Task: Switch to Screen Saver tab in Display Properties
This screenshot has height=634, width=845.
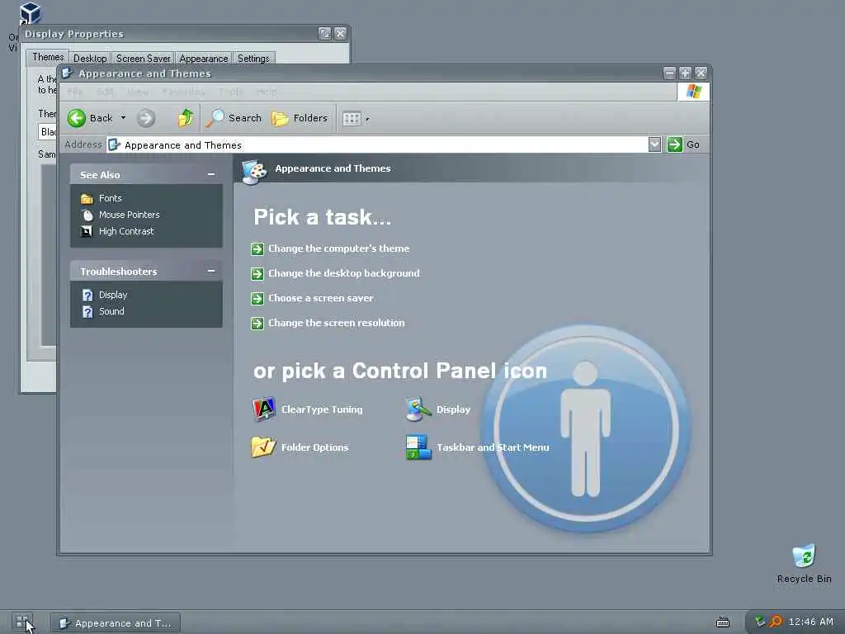Action: point(143,59)
